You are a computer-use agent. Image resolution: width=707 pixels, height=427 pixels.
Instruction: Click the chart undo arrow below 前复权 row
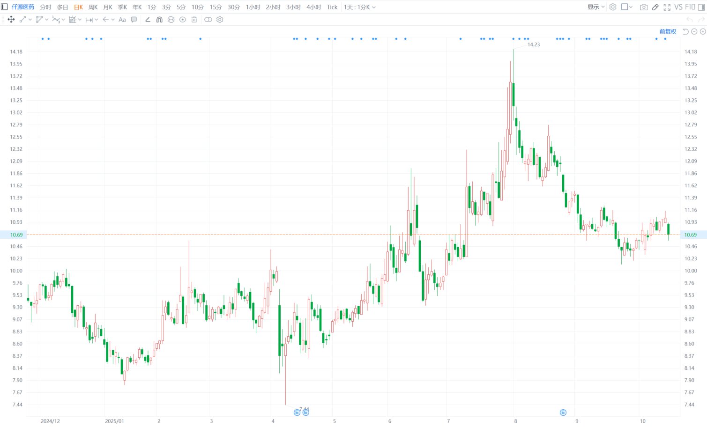tap(685, 31)
